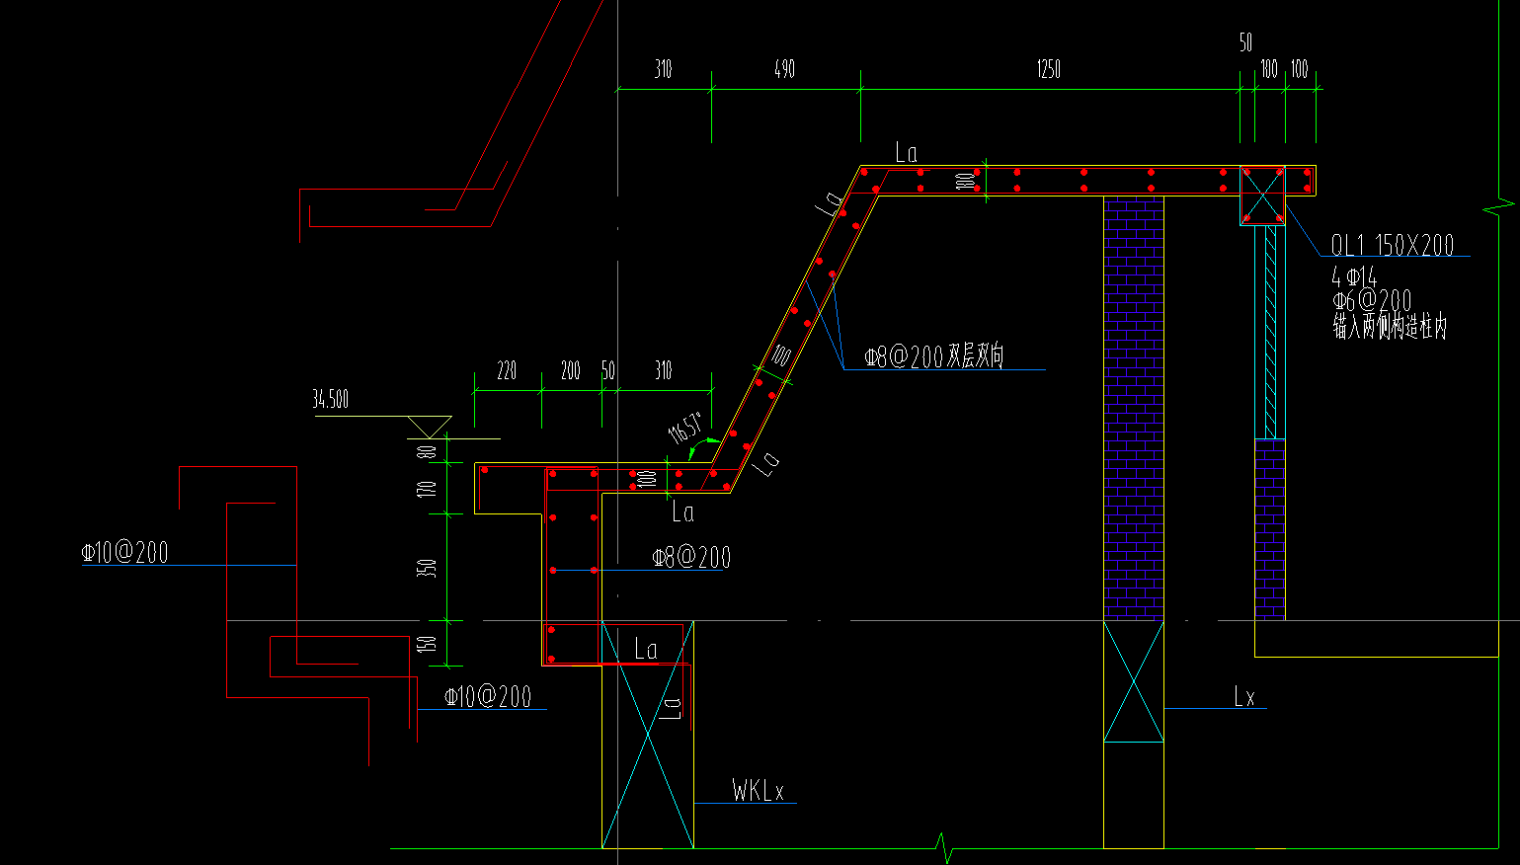The height and width of the screenshot is (865, 1520).
Task: Select the La label below the lower slab
Action: (682, 512)
